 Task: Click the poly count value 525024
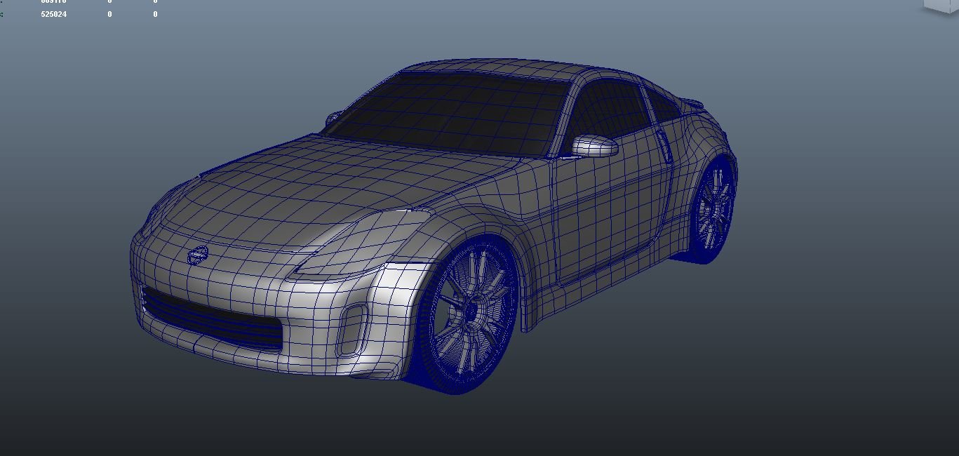[x=53, y=13]
